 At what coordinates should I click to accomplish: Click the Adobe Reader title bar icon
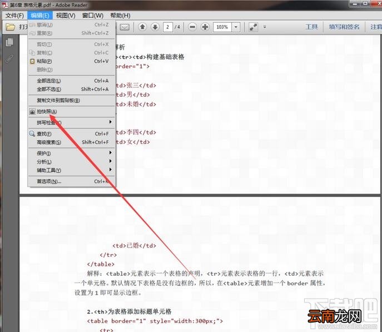(x=4, y=5)
